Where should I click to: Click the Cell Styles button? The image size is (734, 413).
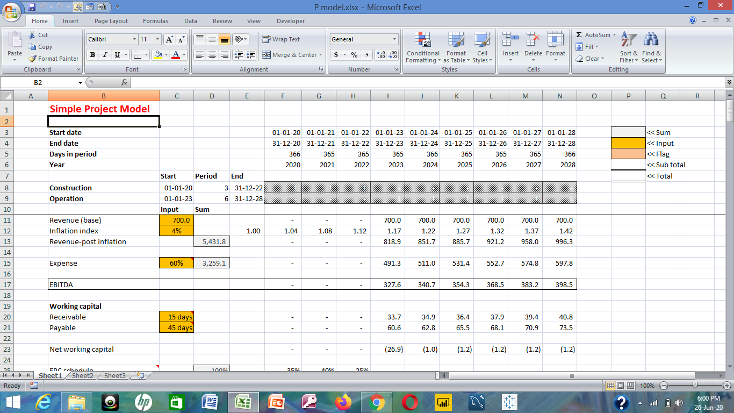482,48
